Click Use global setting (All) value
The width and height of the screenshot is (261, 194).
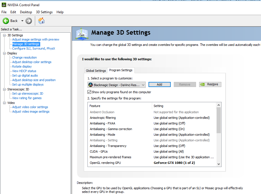point(169,151)
